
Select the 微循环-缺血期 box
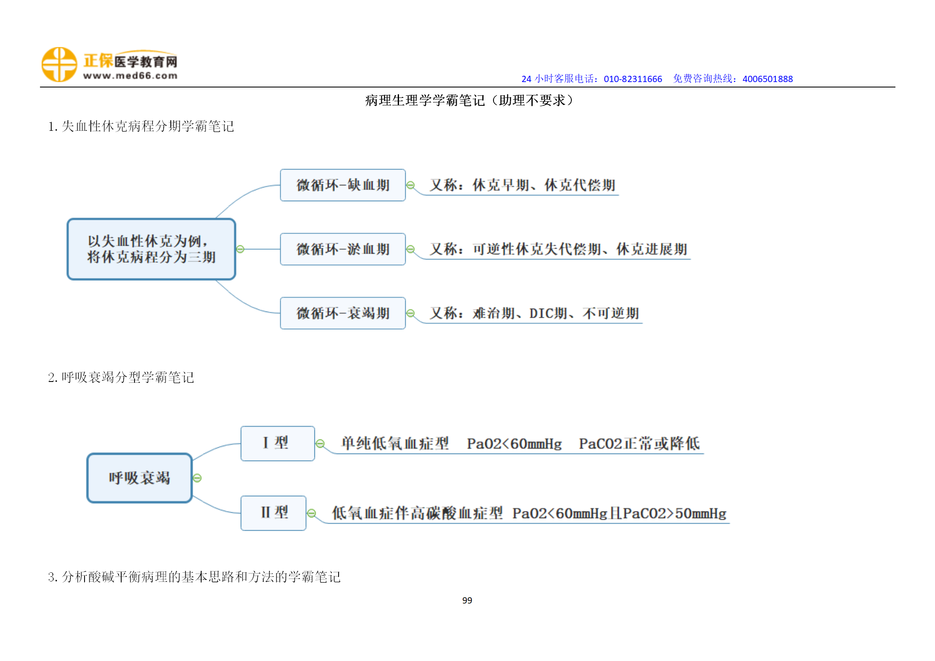[342, 185]
